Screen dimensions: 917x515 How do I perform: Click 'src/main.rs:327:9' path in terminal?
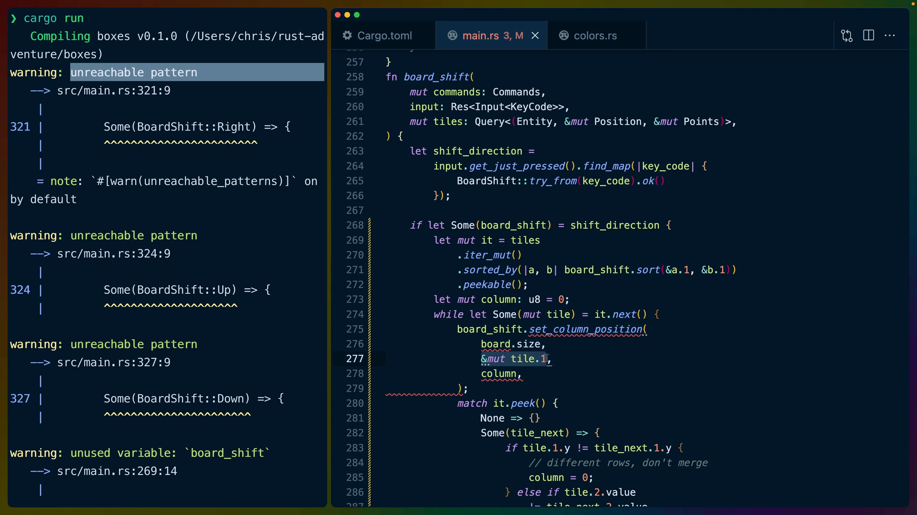coord(114,363)
